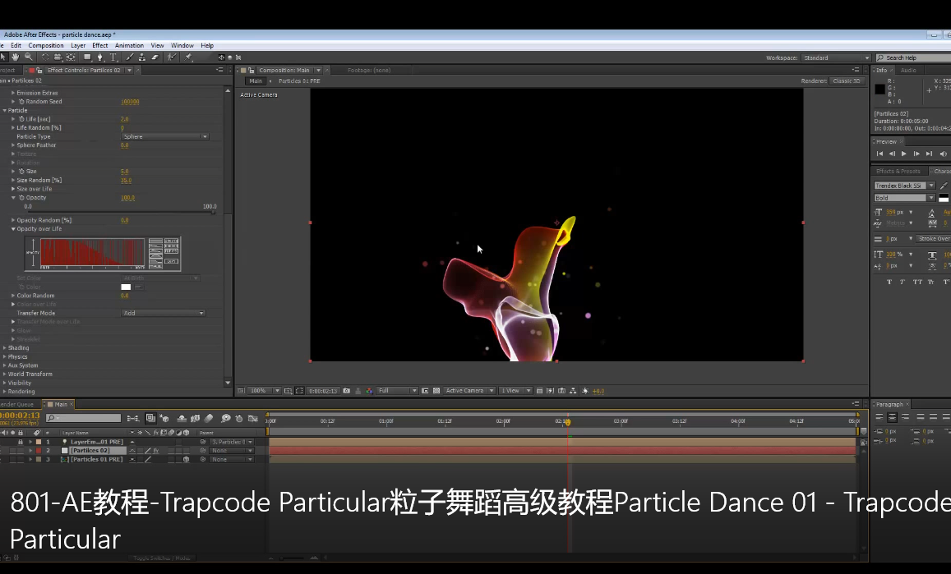Open the Particle Type dropdown
Image resolution: width=951 pixels, height=574 pixels.
[x=165, y=137]
